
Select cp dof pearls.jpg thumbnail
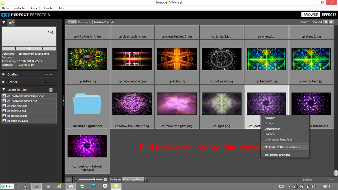tap(222, 59)
